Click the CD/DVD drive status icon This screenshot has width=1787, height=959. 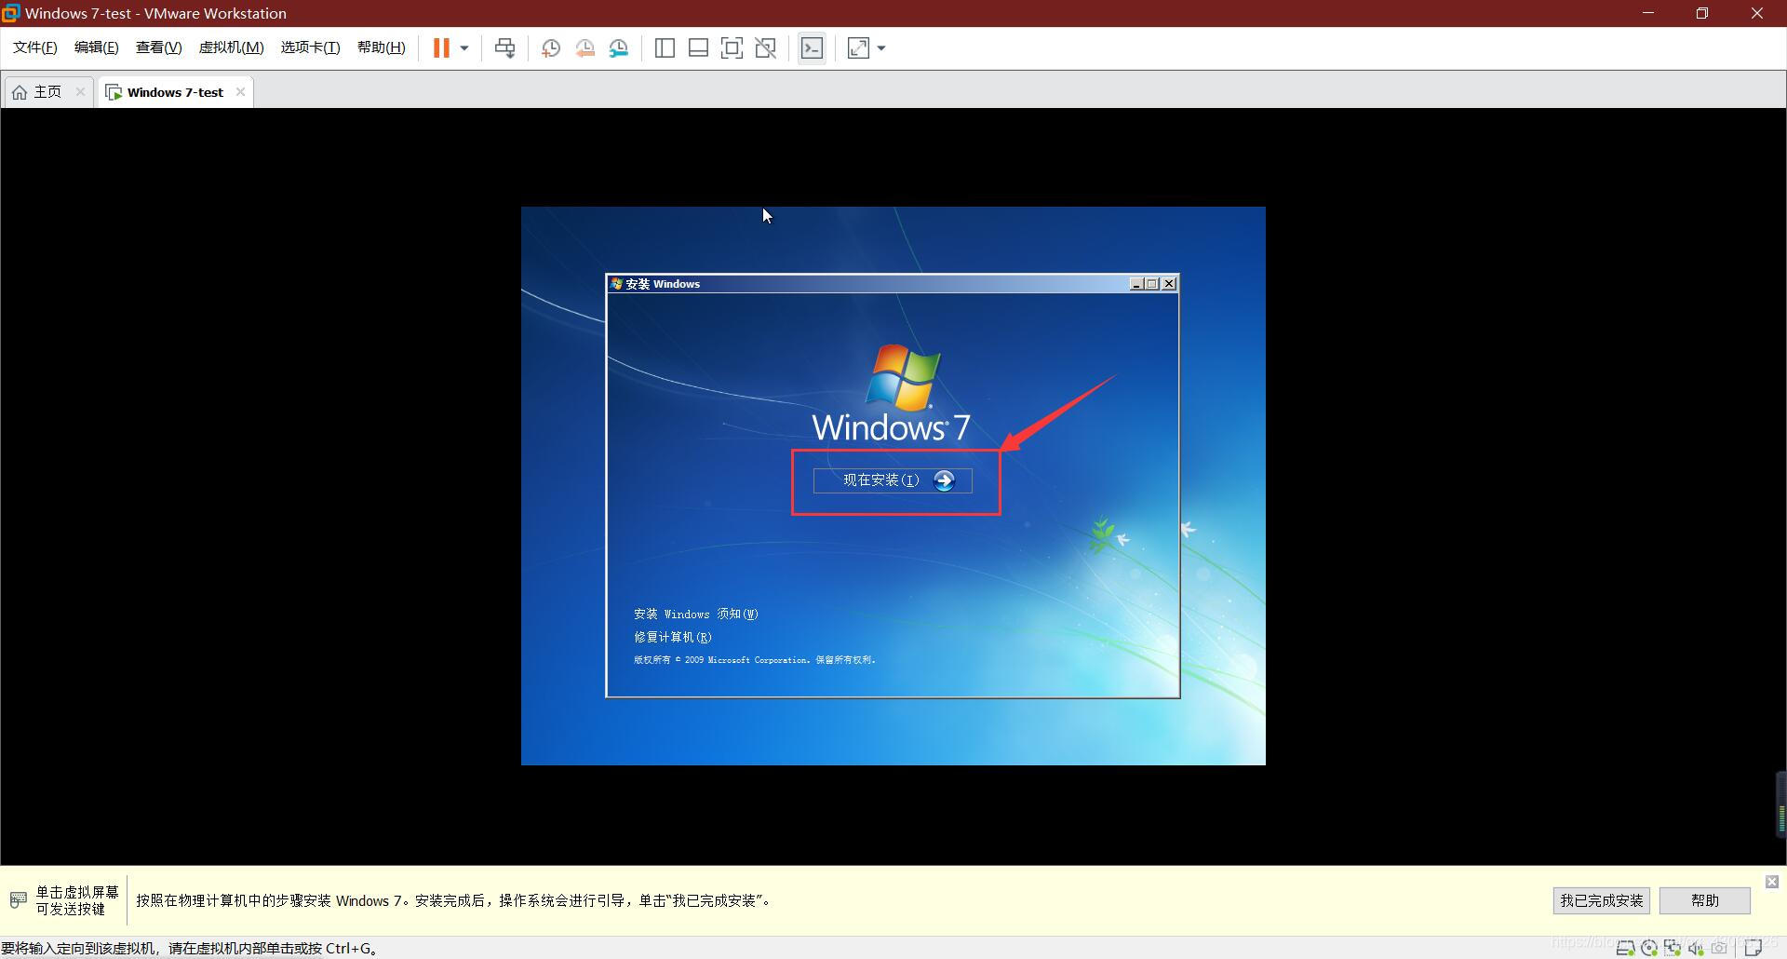click(1649, 948)
